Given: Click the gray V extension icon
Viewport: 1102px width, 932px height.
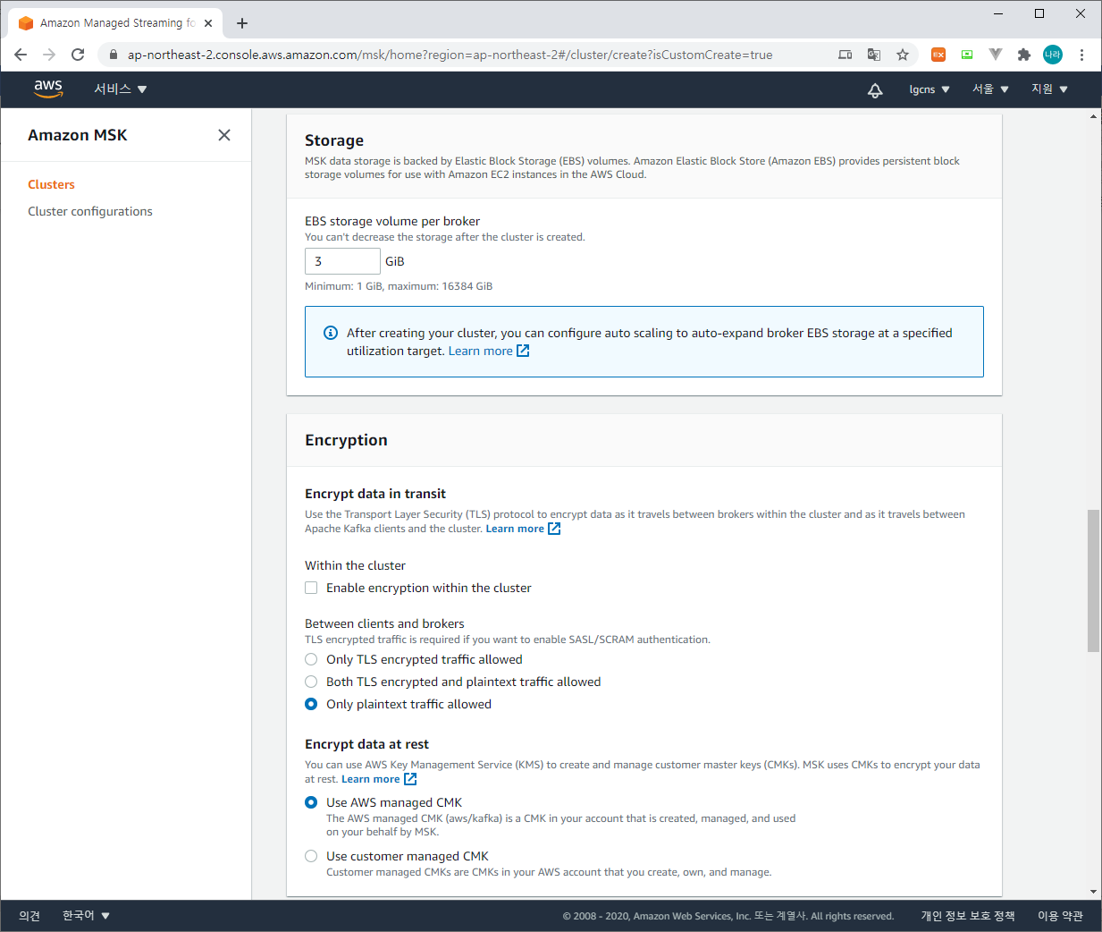Looking at the screenshot, I should [x=996, y=55].
